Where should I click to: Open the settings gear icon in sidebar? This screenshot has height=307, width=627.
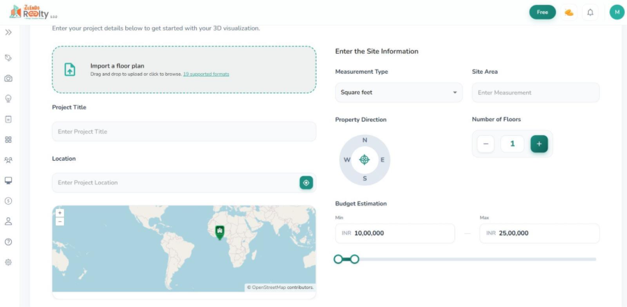click(x=8, y=262)
